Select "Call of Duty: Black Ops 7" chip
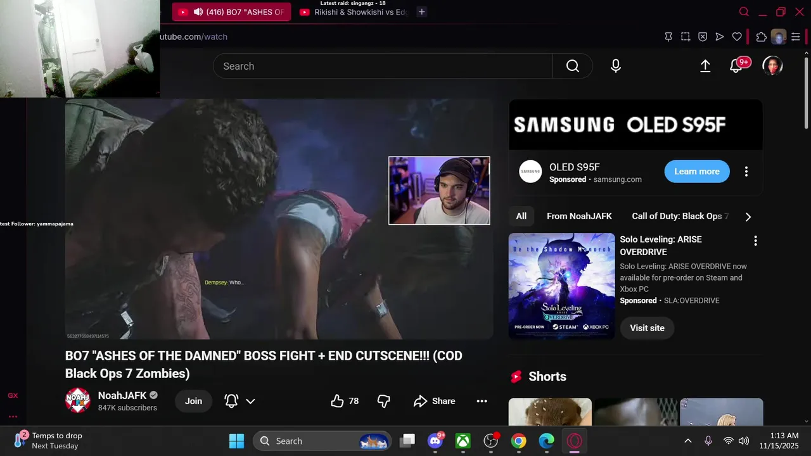The image size is (811, 456). (x=680, y=217)
